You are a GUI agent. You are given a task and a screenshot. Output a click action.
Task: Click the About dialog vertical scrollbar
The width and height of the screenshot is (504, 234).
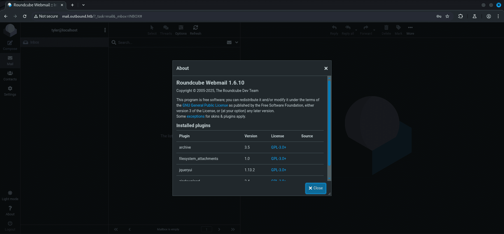[329, 123]
